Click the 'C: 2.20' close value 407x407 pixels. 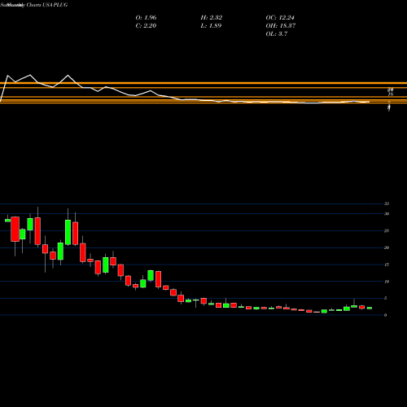click(x=146, y=26)
